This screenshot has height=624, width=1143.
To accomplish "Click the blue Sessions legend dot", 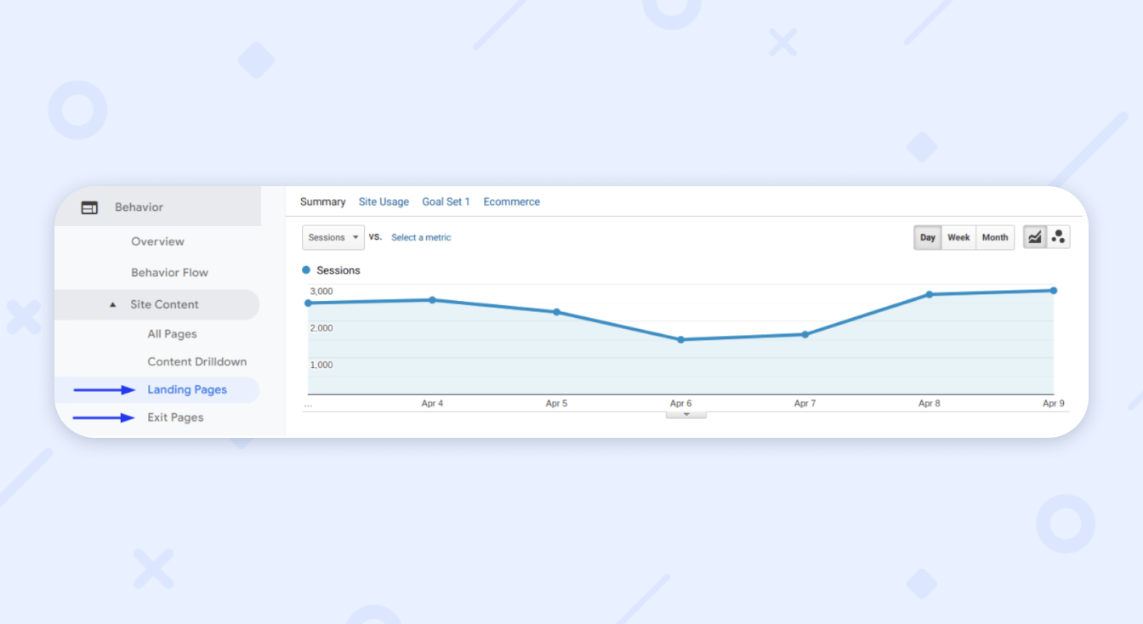I will point(305,269).
